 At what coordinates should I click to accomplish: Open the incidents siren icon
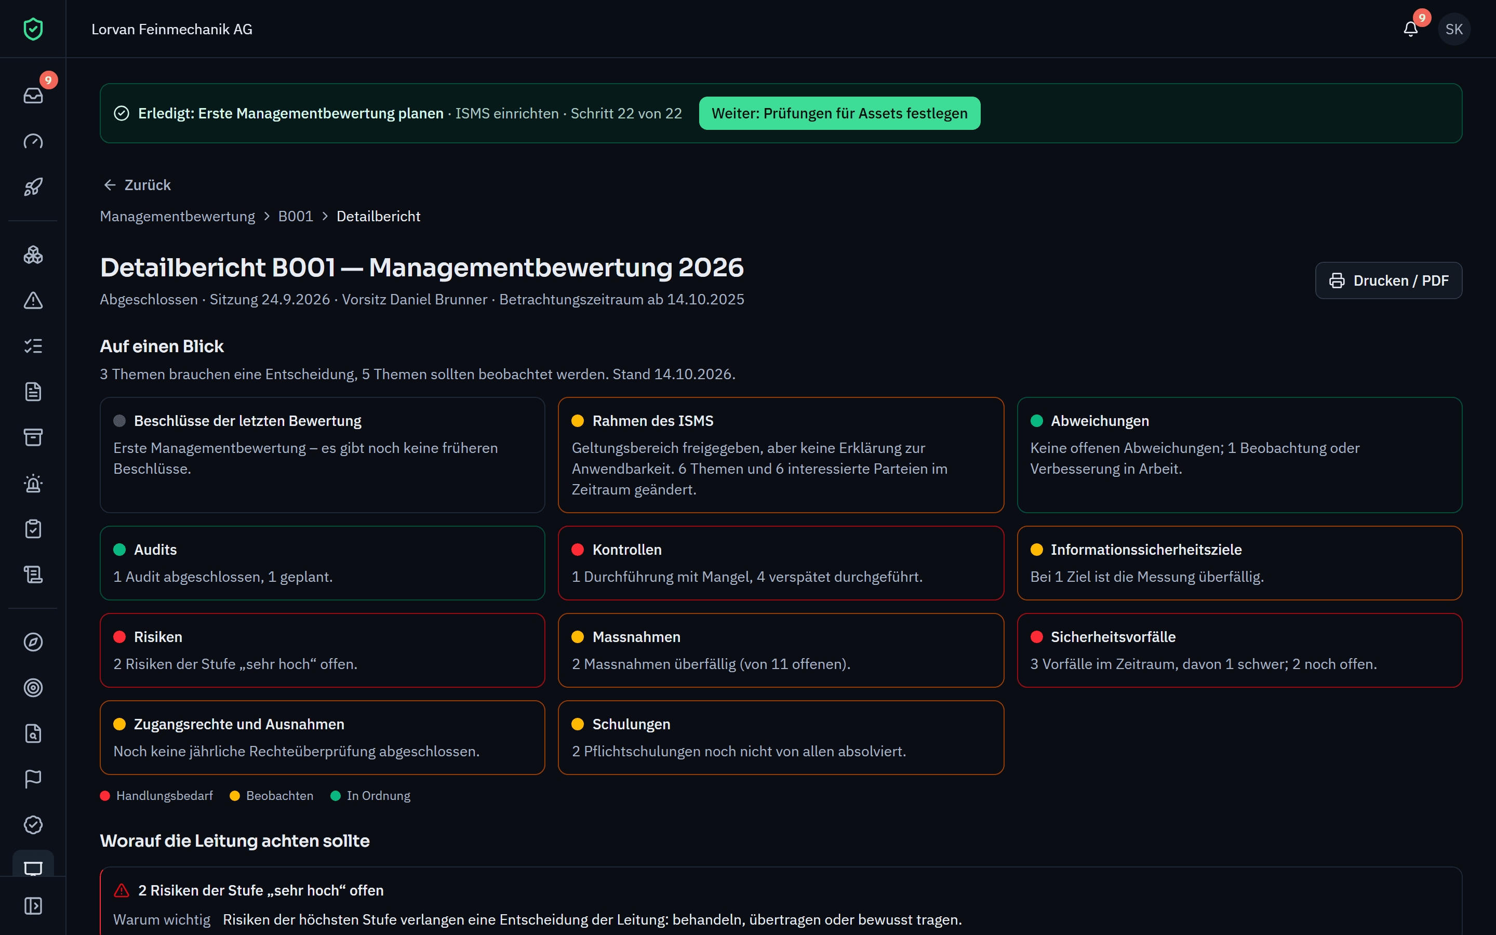pyautogui.click(x=33, y=483)
